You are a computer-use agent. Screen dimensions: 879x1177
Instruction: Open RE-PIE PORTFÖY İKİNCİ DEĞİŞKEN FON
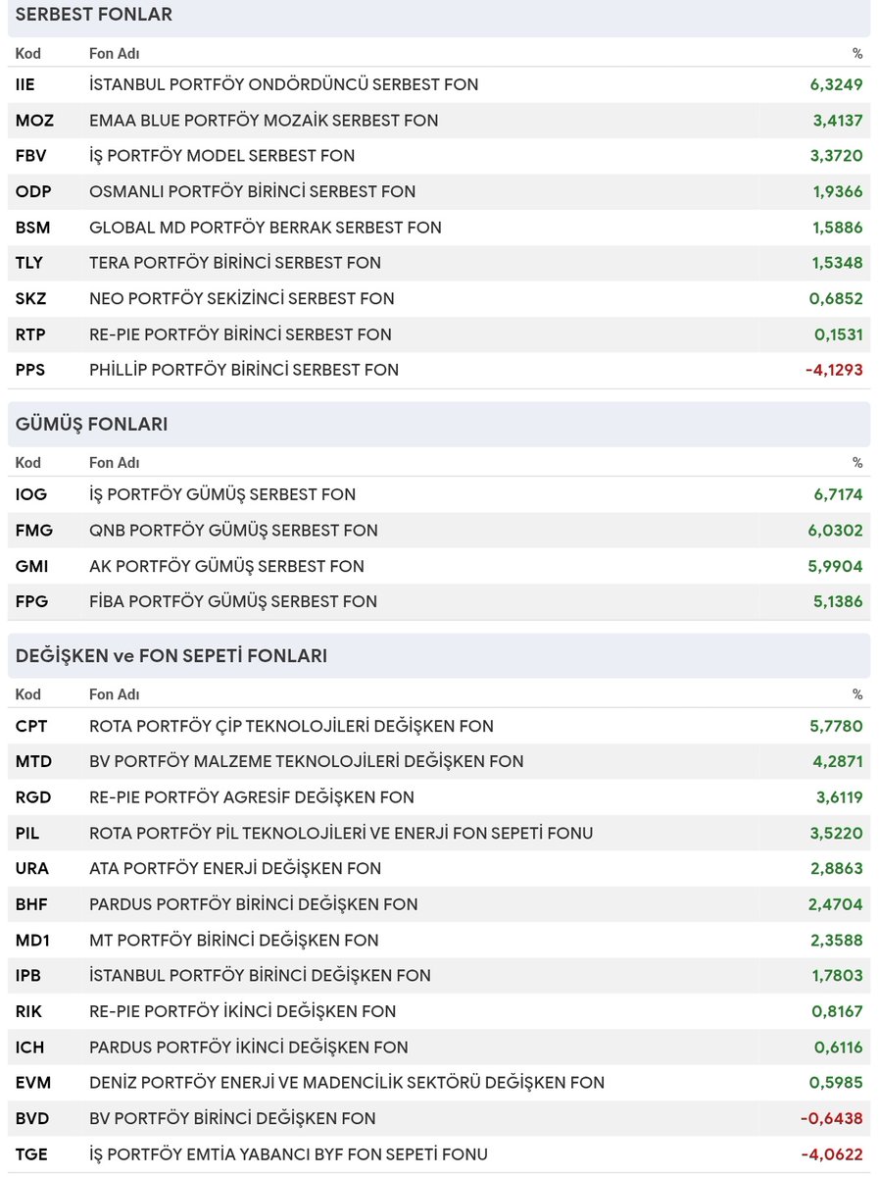tap(243, 1011)
